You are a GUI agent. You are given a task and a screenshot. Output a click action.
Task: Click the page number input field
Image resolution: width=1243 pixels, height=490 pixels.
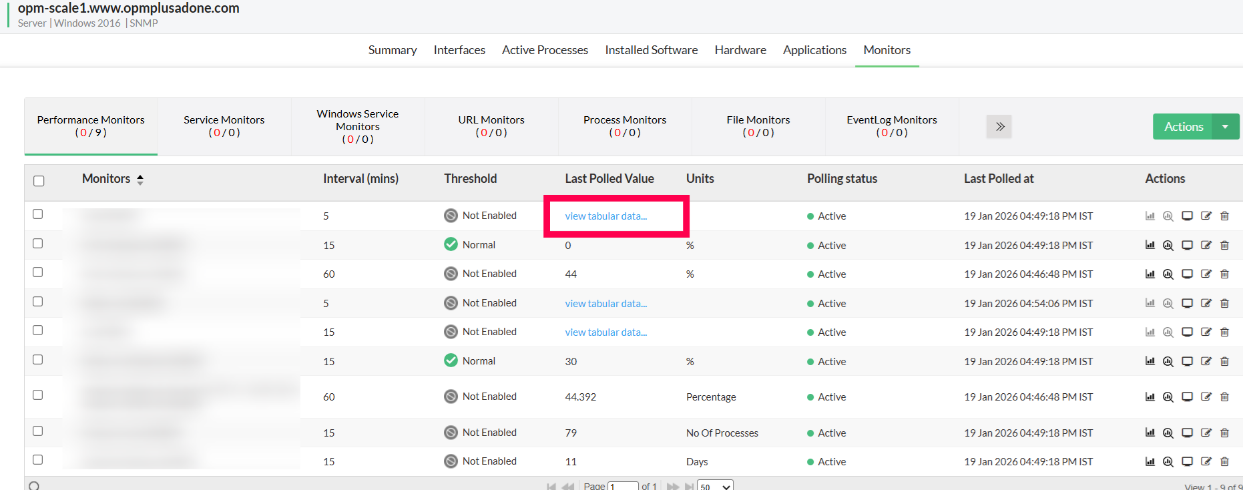[x=624, y=486]
